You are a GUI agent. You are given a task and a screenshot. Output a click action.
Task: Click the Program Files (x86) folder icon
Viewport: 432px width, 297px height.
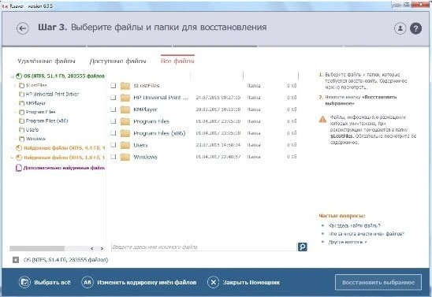tap(125, 133)
